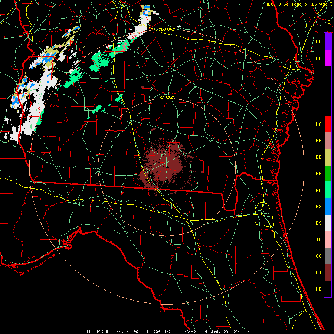Click the BD legend label
Viewport: 334px width, 334px height.
coord(319,157)
